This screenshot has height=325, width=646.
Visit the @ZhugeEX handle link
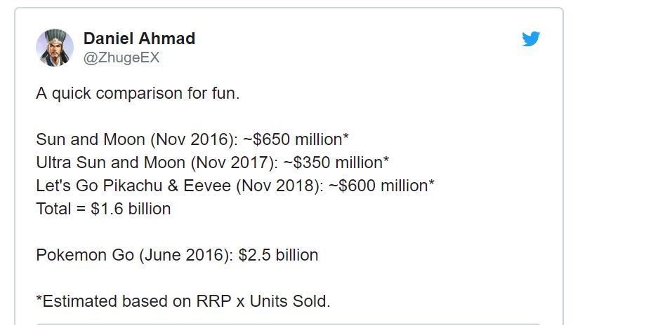[x=121, y=58]
